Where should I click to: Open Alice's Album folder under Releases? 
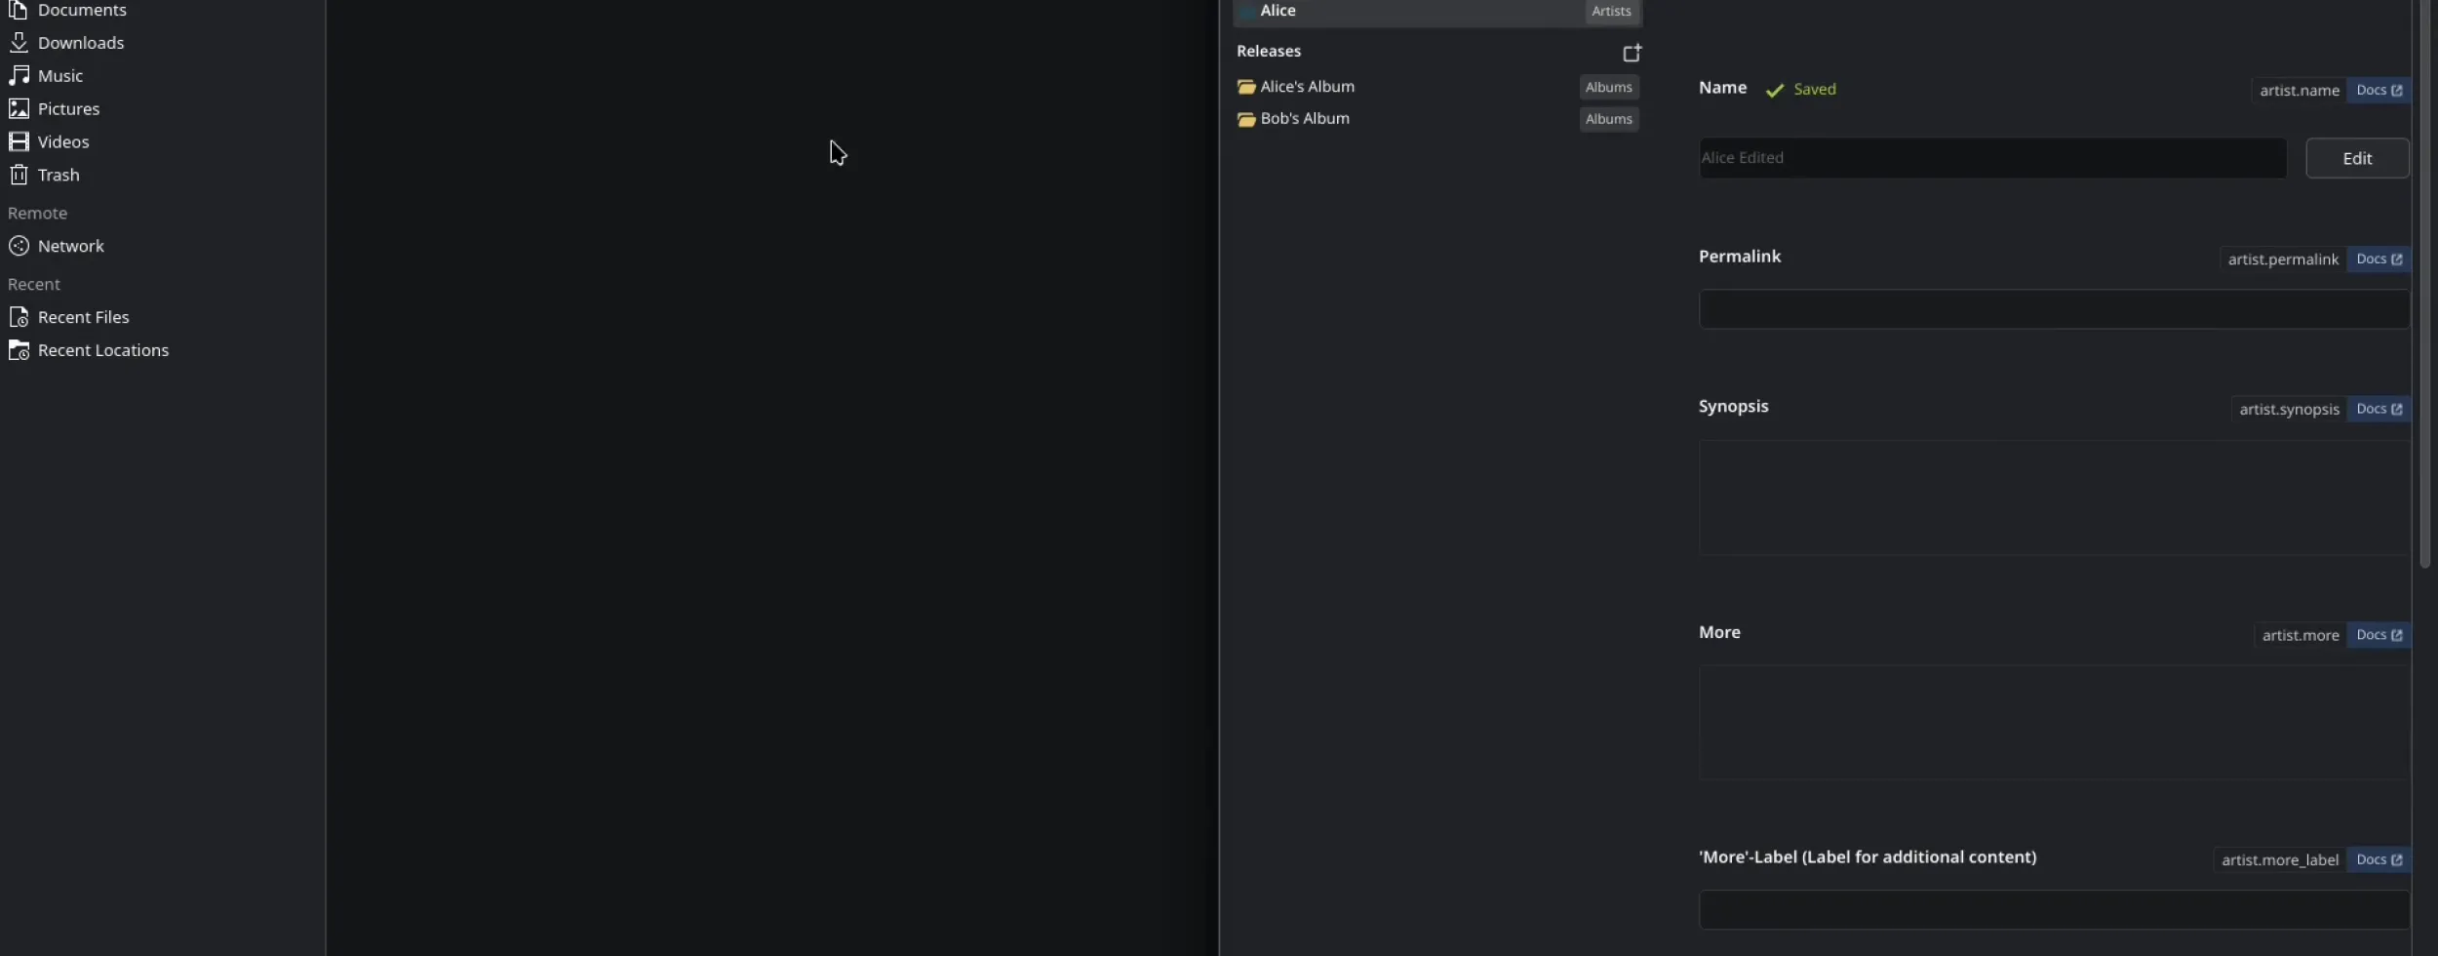[1307, 86]
